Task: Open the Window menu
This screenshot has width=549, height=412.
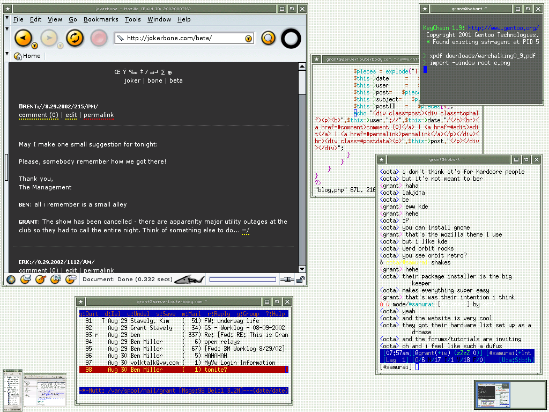Action: click(159, 20)
